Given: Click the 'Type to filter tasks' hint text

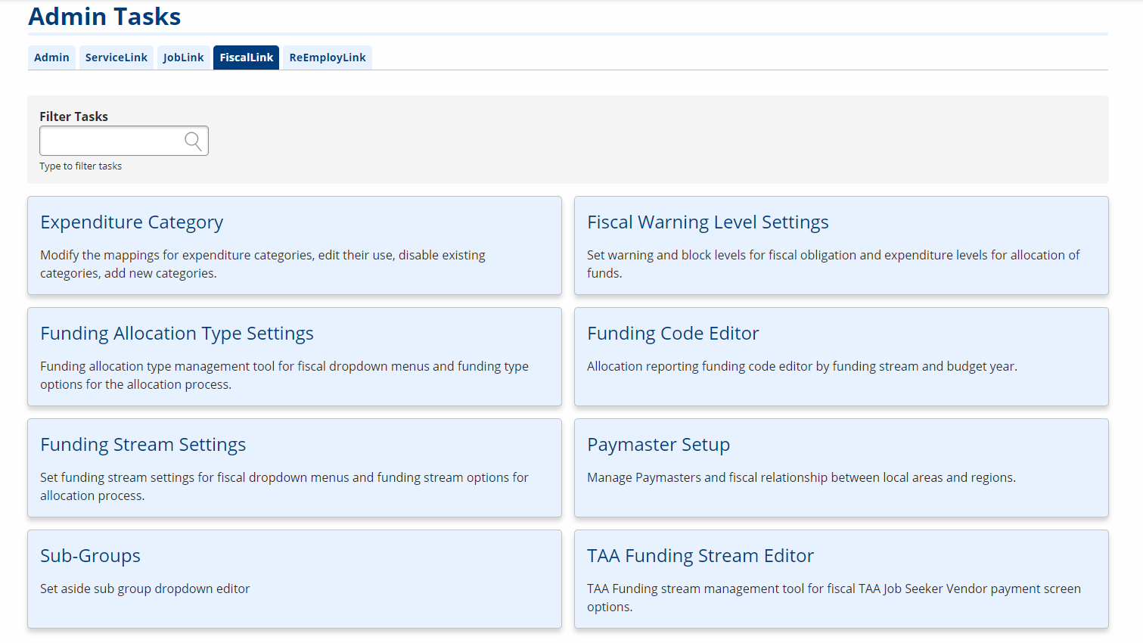Looking at the screenshot, I should (x=80, y=166).
